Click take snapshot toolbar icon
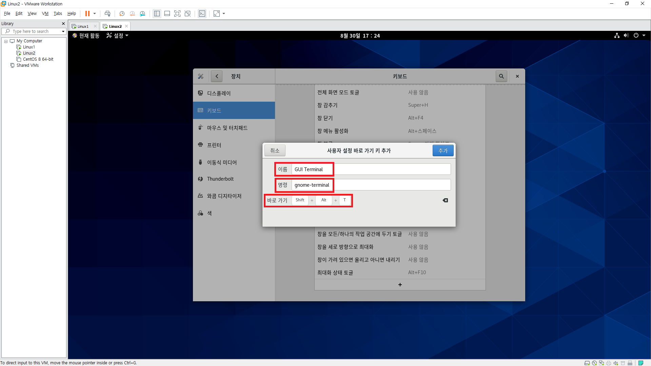651x366 pixels. pyautogui.click(x=122, y=14)
